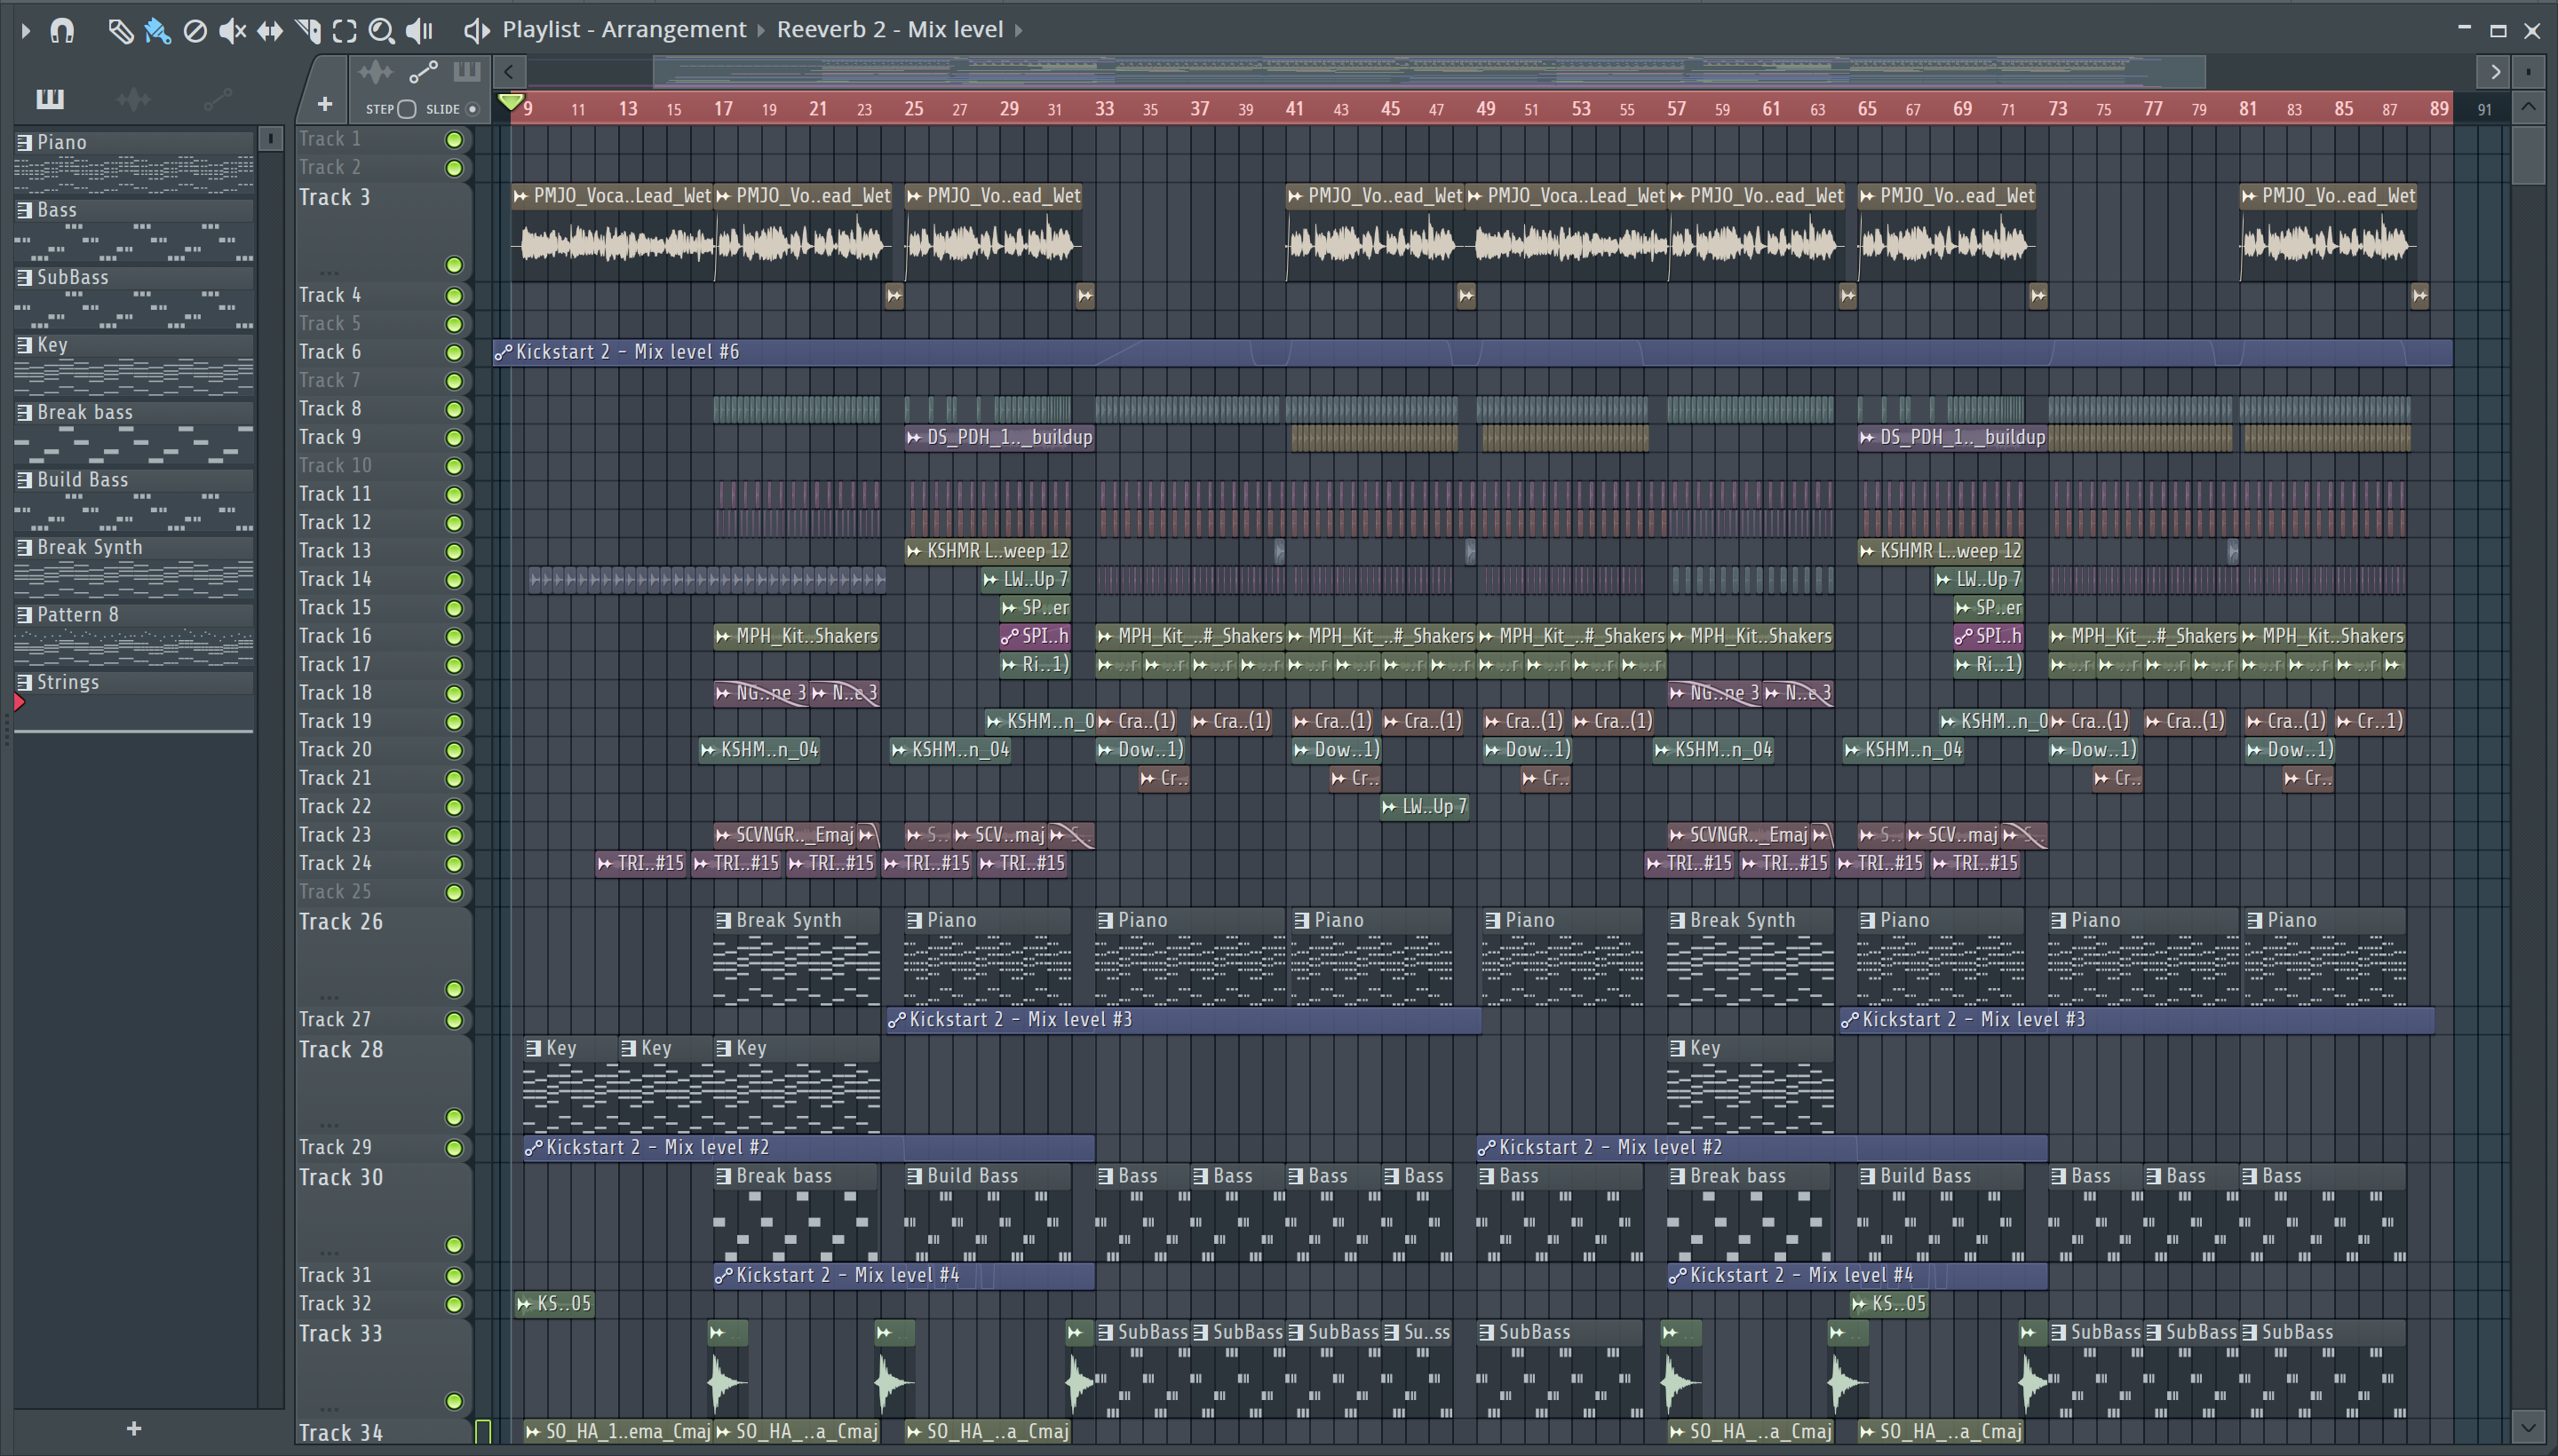This screenshot has height=1456, width=2558.
Task: Select the Slip tool
Action: click(269, 31)
